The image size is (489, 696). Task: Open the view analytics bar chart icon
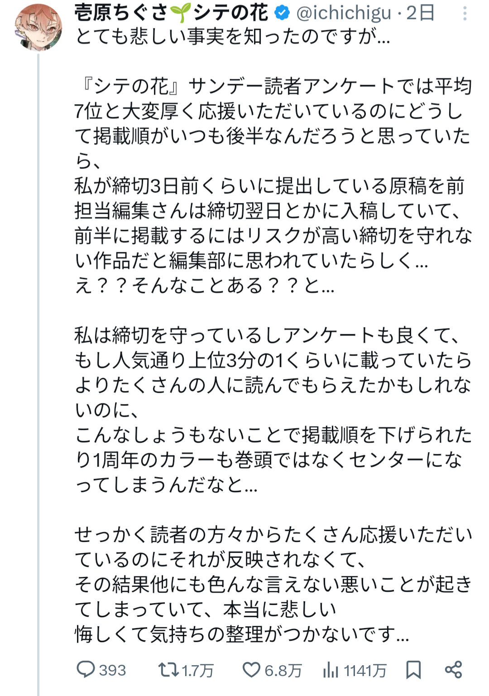[x=331, y=670]
